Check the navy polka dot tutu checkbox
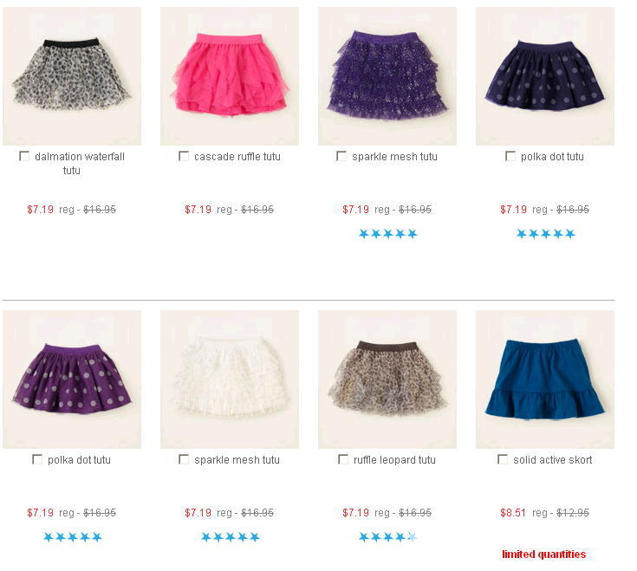This screenshot has height=571, width=637. tap(510, 156)
